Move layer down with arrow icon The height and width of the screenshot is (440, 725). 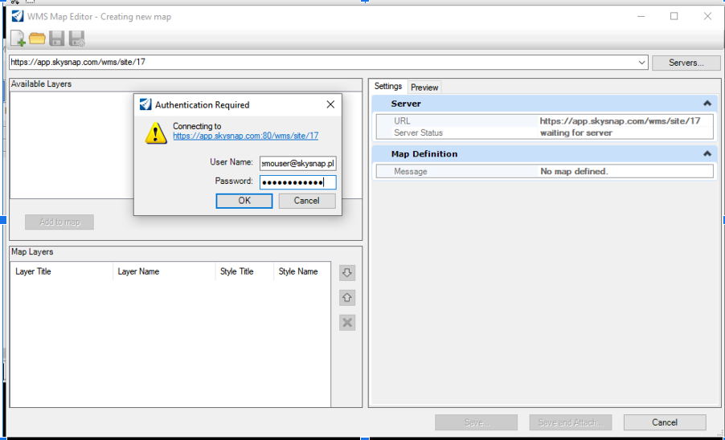347,272
